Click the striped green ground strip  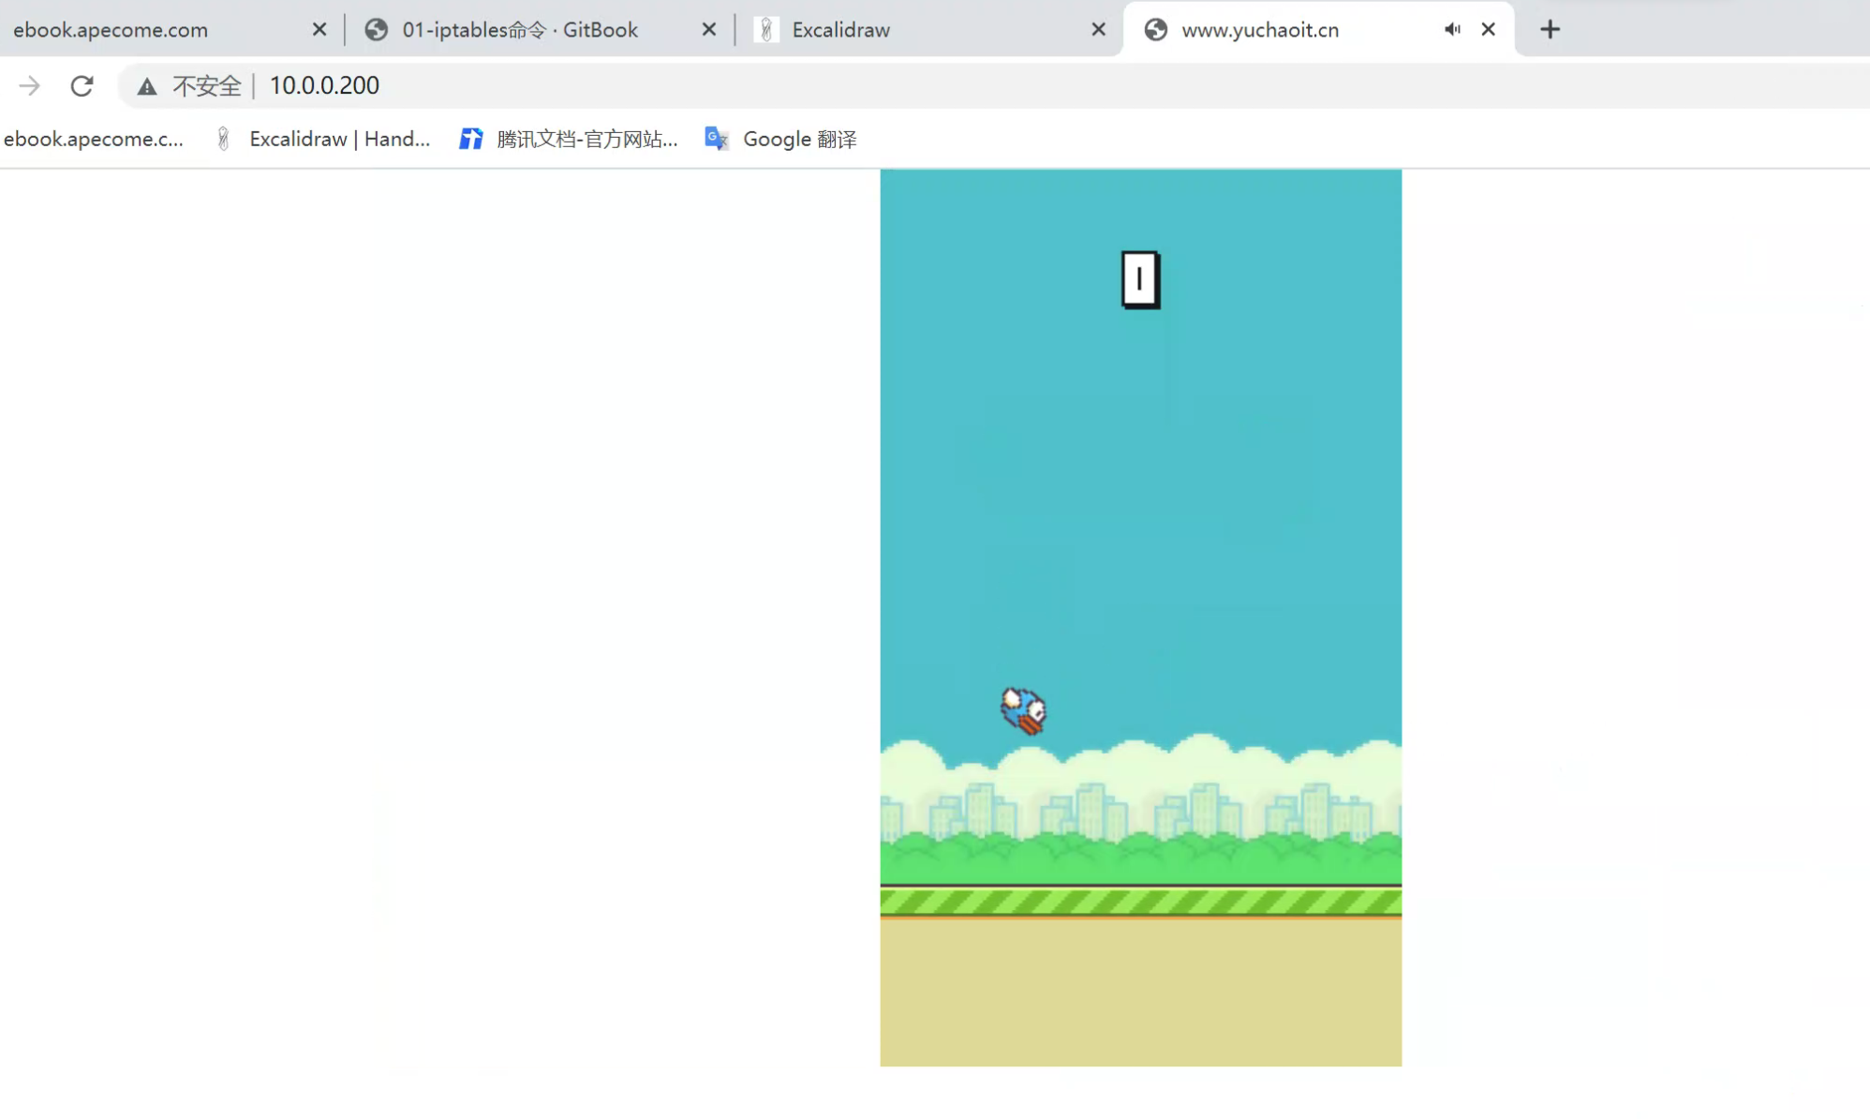pos(1140,902)
